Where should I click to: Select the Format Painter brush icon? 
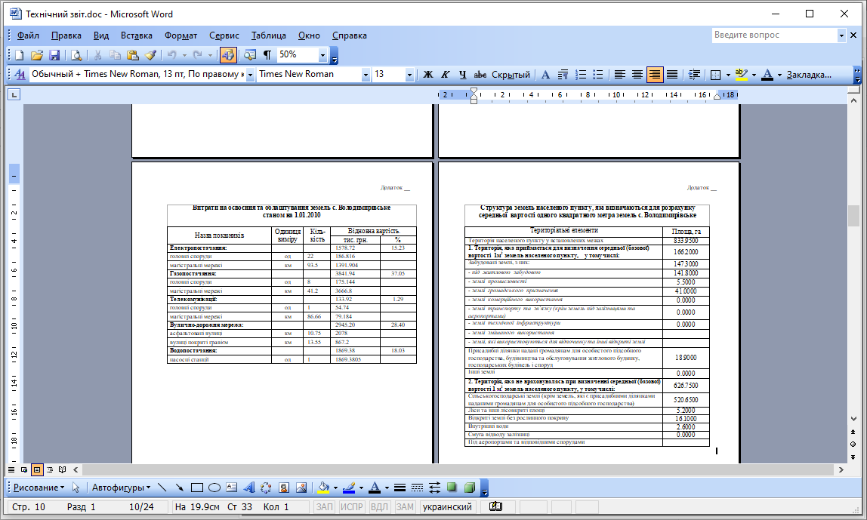point(150,55)
